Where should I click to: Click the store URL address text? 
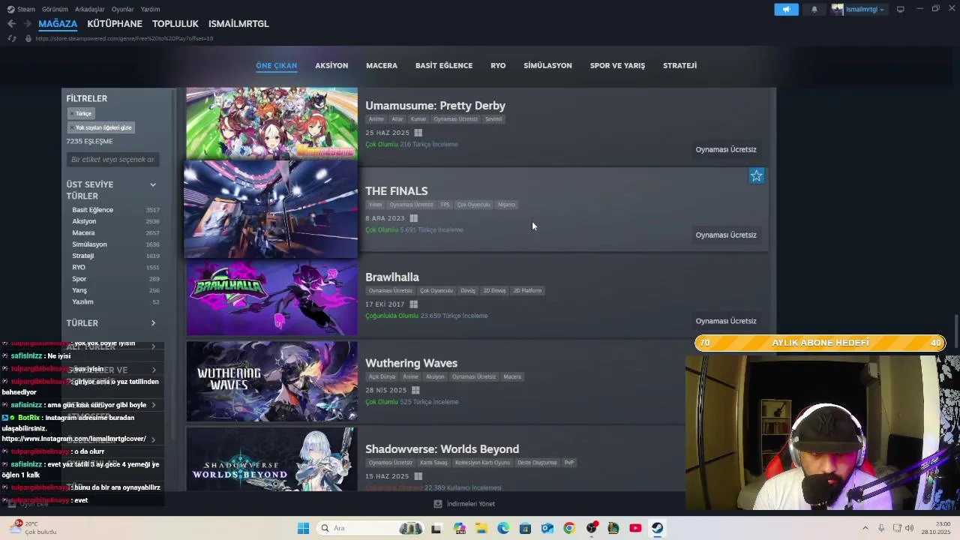point(124,38)
